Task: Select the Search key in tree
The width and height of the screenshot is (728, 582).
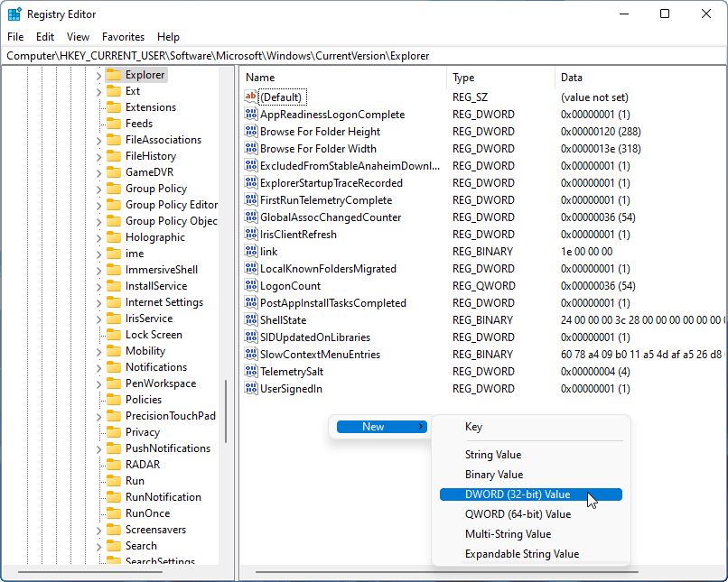Action: pos(141,545)
